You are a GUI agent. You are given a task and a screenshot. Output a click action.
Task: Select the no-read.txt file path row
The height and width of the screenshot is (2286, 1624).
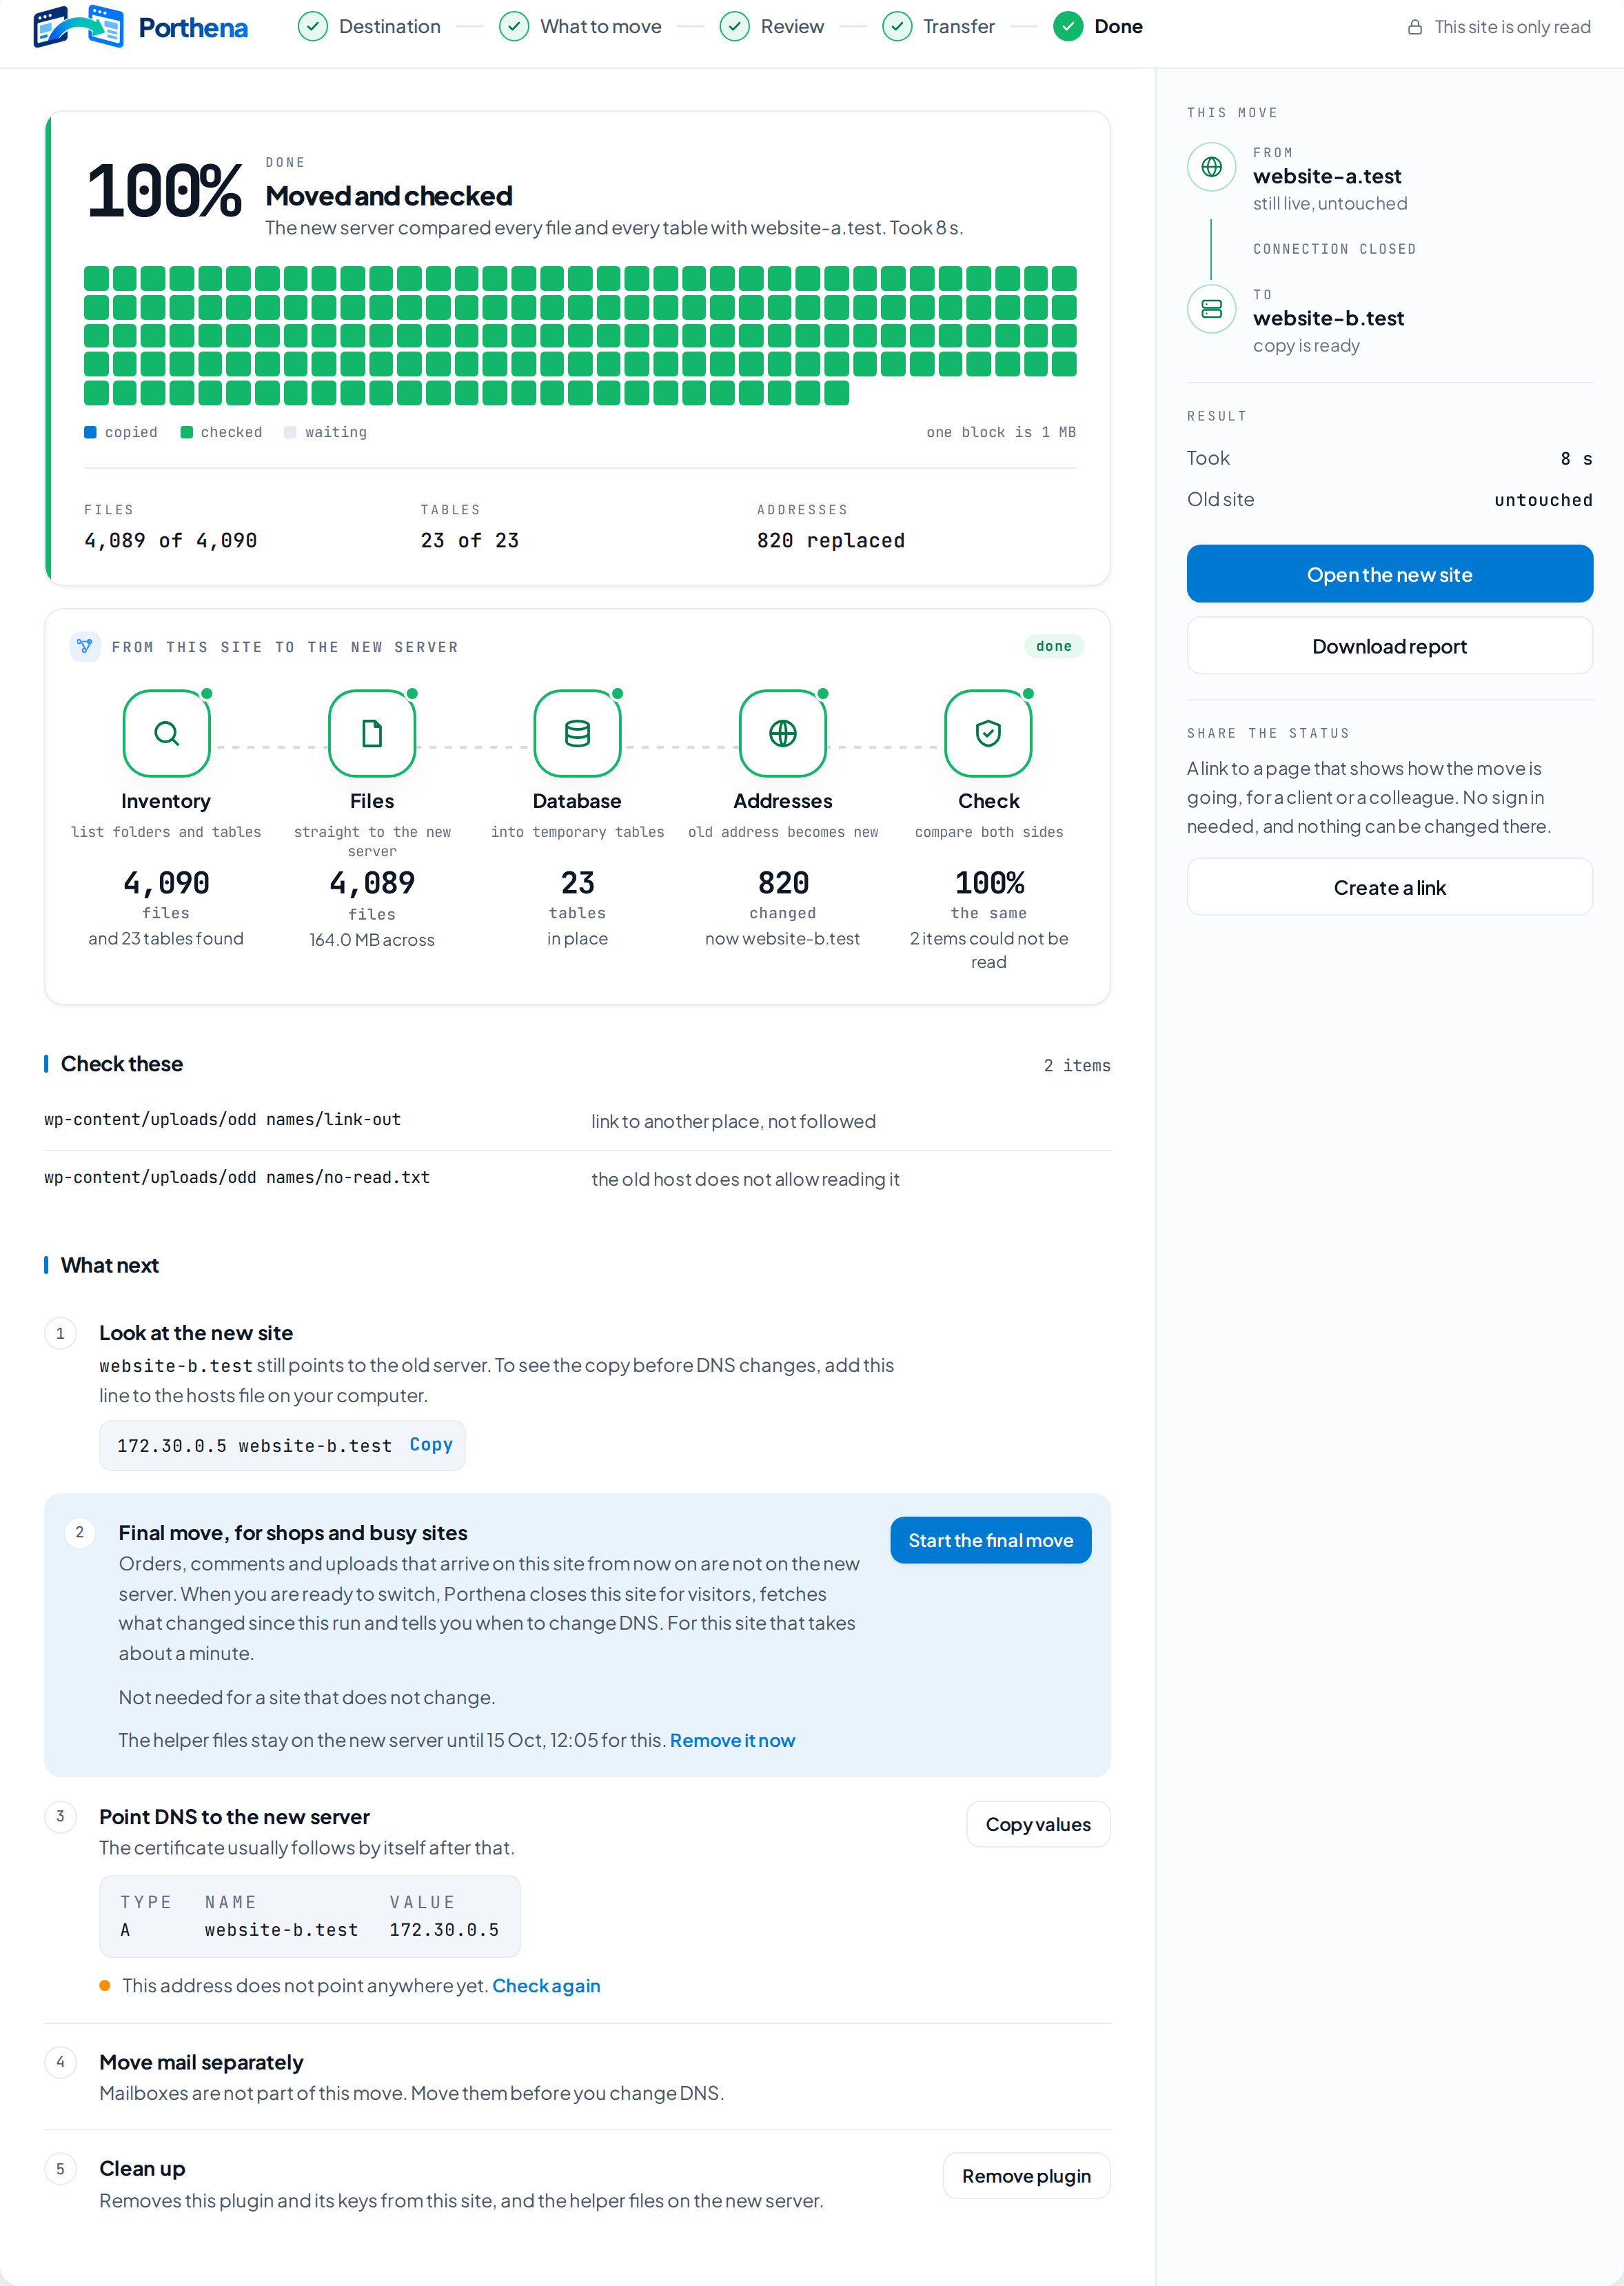point(577,1178)
